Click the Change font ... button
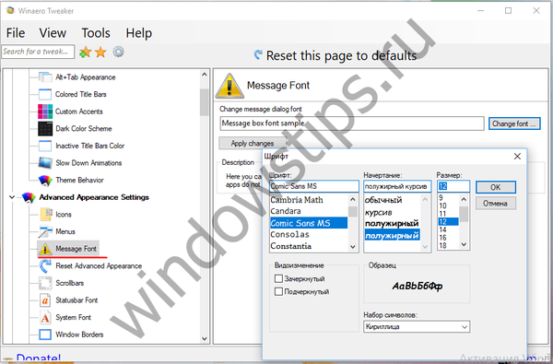Screen dimensions: 553x364 click(514, 123)
